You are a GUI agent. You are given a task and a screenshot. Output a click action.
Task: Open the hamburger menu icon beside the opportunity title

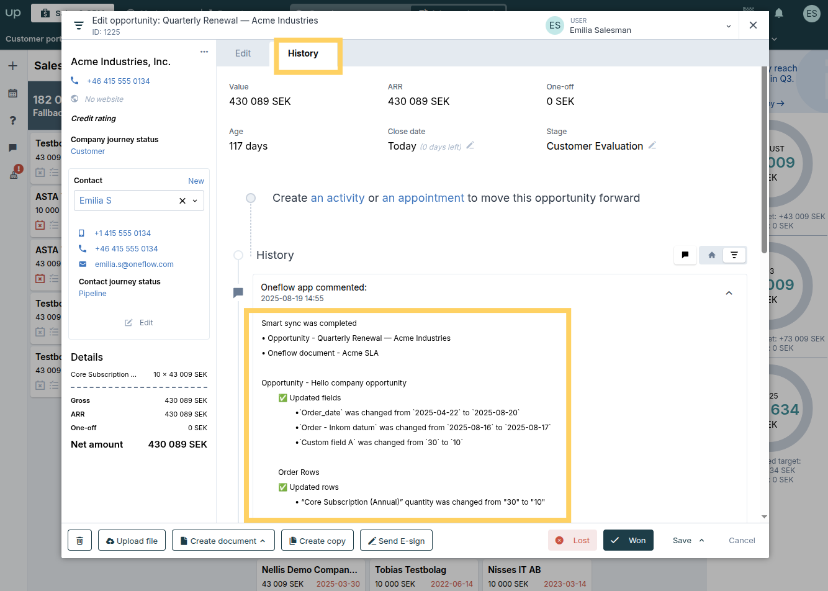(79, 25)
